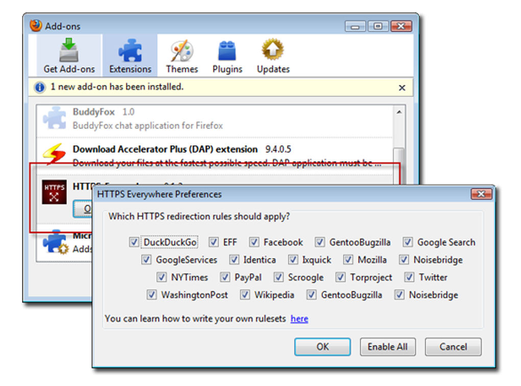Switch to the Plugins tab
Image resolution: width=521 pixels, height=386 pixels.
coord(227,56)
